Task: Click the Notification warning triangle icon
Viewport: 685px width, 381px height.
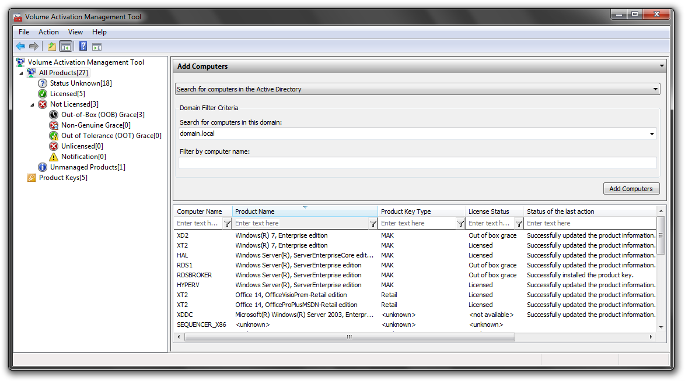Action: [x=54, y=156]
